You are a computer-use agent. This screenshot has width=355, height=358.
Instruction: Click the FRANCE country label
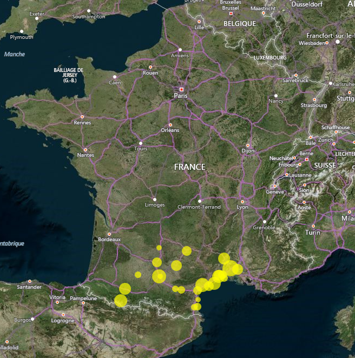tap(190, 167)
